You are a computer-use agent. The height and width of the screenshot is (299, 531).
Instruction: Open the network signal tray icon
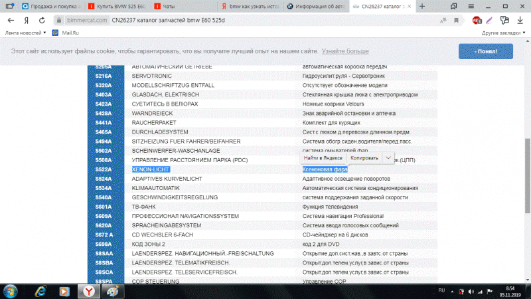(x=480, y=292)
